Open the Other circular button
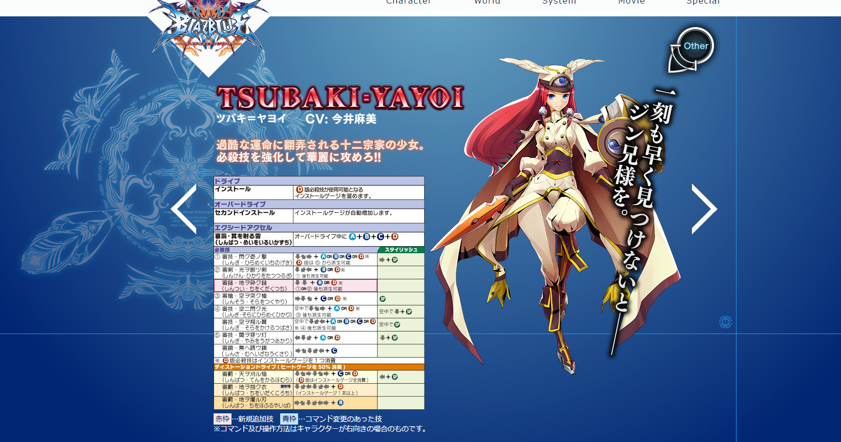 tap(691, 50)
